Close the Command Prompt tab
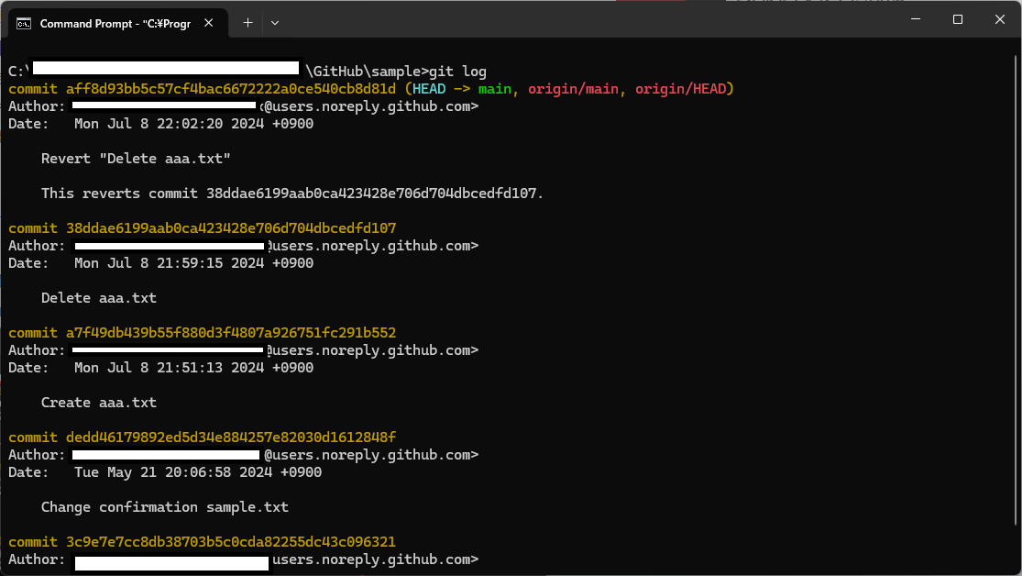This screenshot has width=1022, height=576. pos(209,23)
